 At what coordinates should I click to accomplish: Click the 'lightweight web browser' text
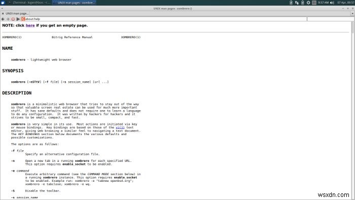pos(51,59)
